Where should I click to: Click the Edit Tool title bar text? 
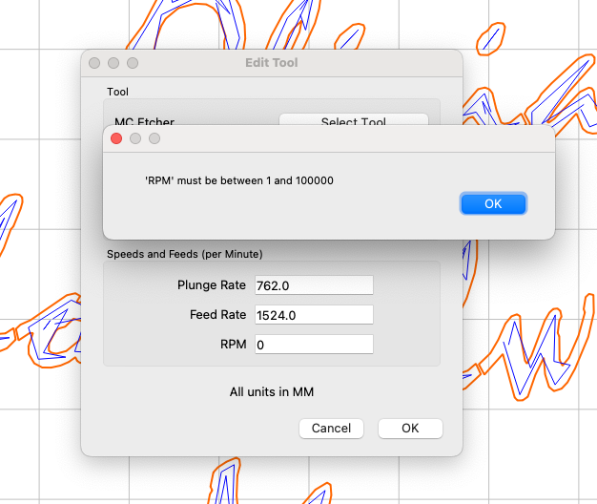click(272, 63)
